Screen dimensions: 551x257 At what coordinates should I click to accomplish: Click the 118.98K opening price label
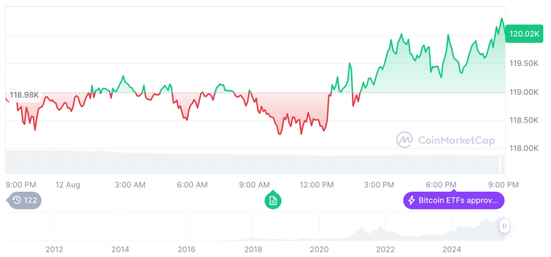(x=24, y=95)
